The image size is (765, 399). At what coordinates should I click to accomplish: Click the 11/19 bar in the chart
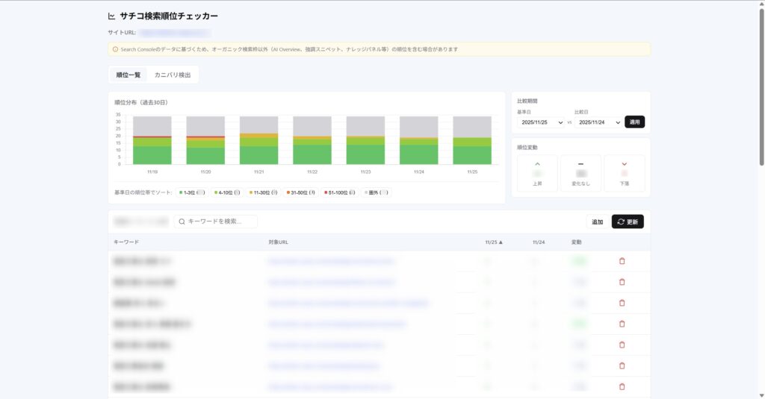[x=152, y=140]
